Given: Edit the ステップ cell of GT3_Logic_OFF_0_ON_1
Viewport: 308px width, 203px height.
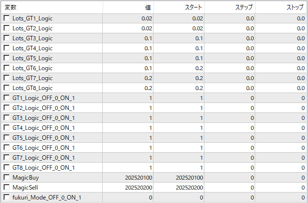Looking at the screenshot, I should (x=230, y=118).
